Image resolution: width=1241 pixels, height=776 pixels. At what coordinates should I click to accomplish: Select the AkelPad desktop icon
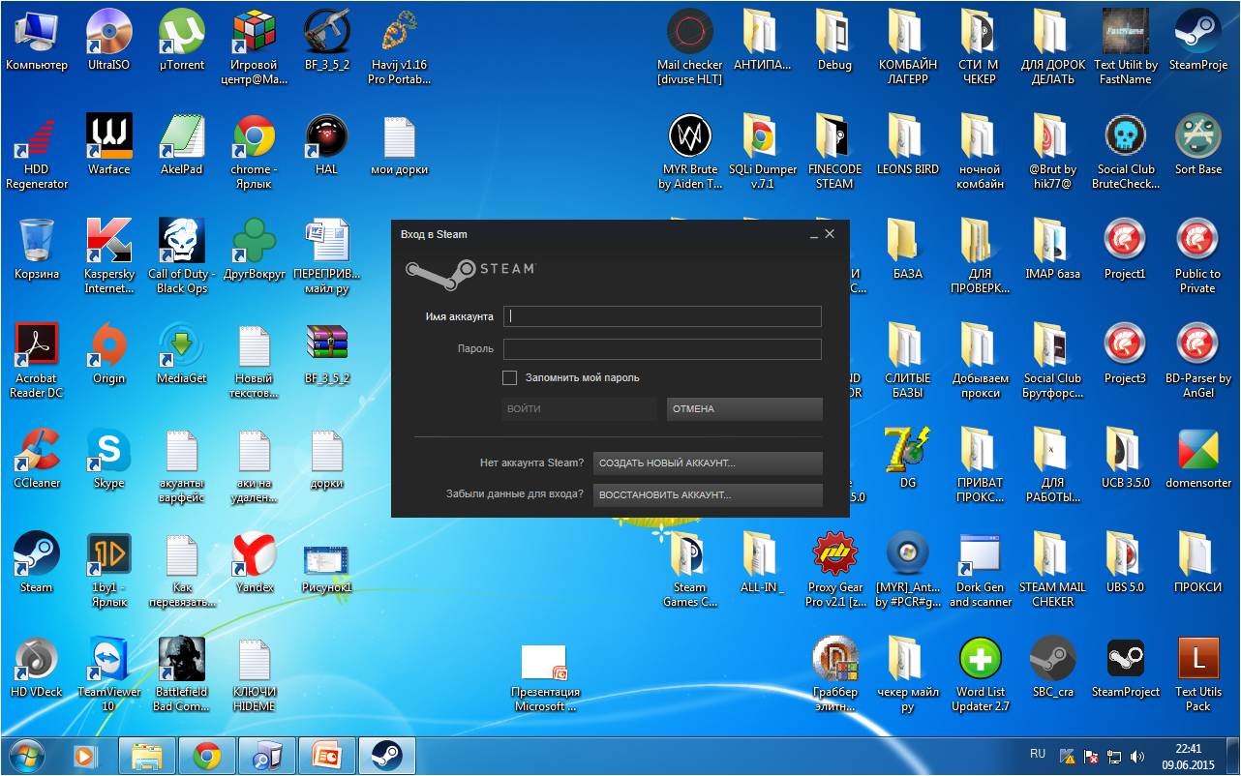click(182, 145)
